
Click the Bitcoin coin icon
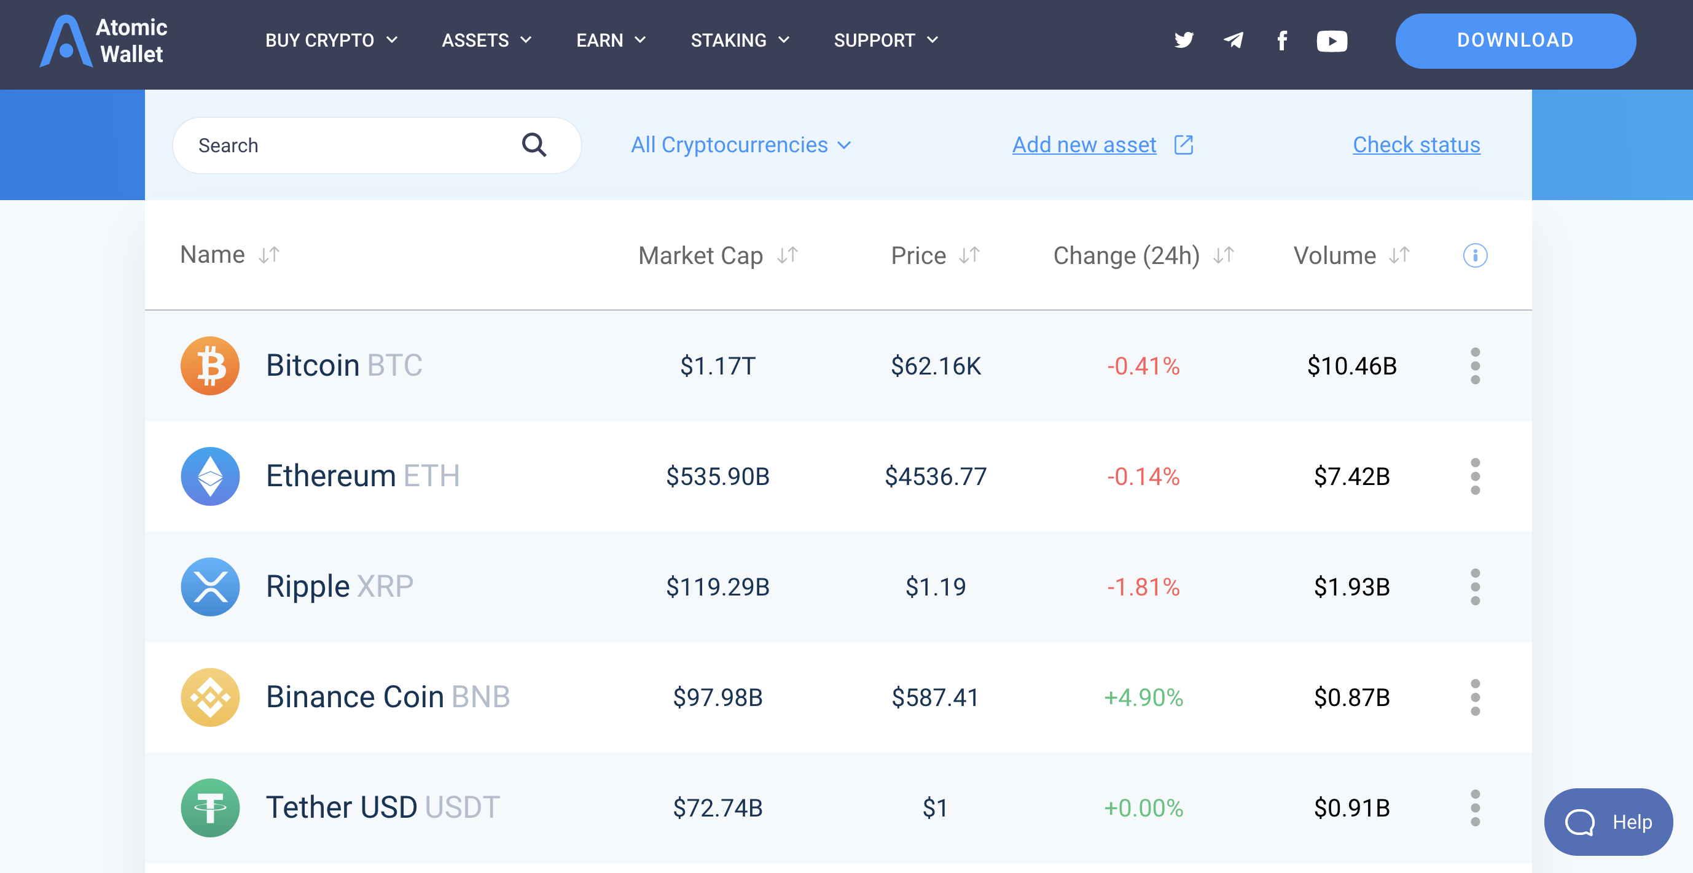209,365
